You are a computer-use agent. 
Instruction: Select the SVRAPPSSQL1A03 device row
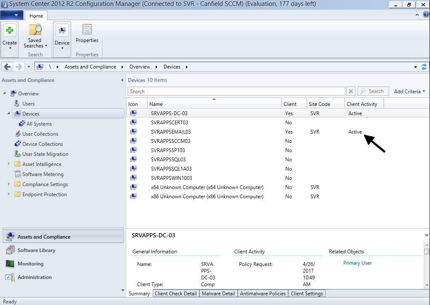pyautogui.click(x=278, y=168)
